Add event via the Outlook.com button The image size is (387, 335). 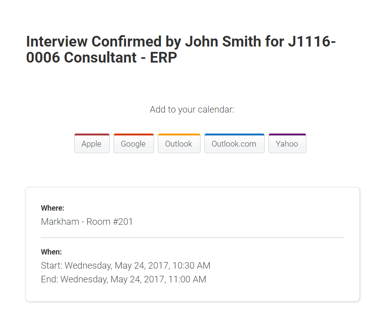tap(234, 143)
